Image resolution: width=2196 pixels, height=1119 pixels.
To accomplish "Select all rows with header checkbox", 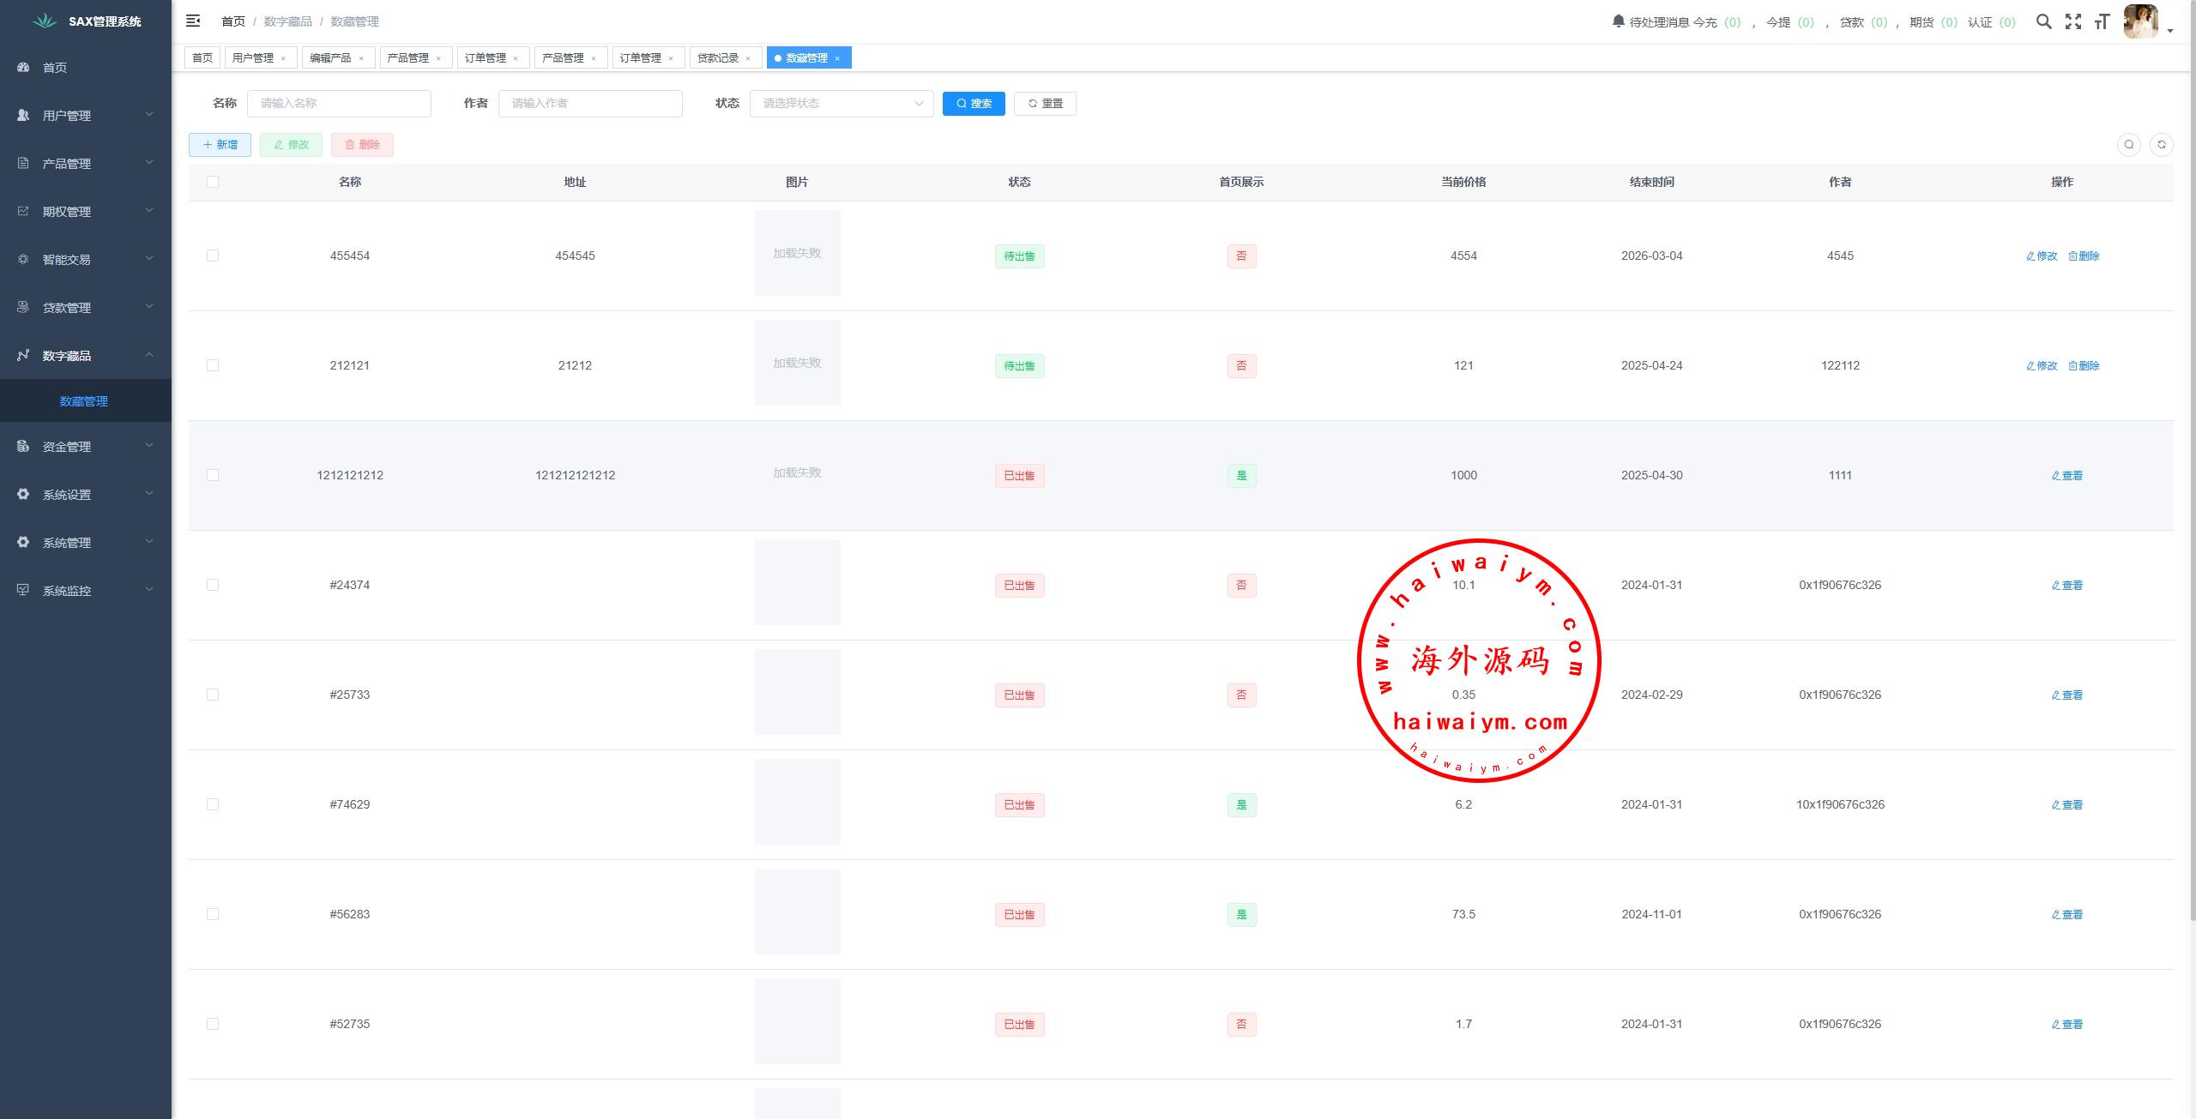I will pyautogui.click(x=213, y=182).
